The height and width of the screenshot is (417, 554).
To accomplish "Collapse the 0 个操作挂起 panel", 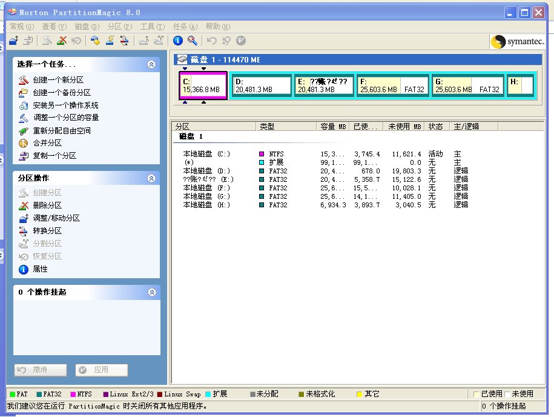I will 152,292.
